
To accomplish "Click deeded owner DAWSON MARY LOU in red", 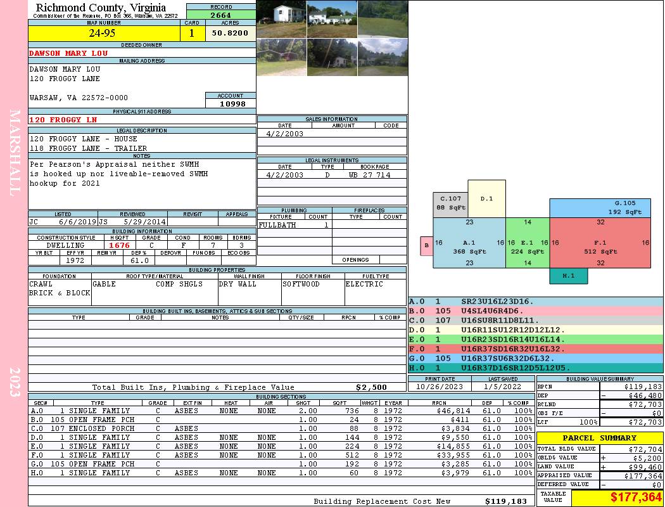I will tap(68, 53).
